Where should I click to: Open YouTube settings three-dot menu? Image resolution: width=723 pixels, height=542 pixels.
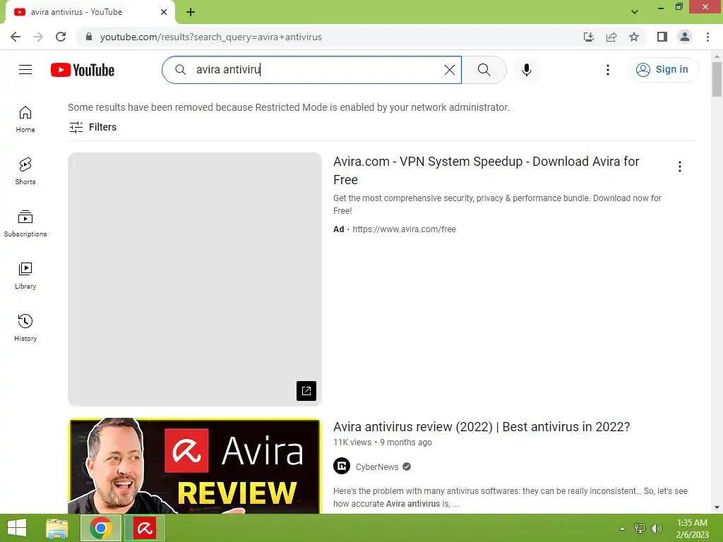(608, 70)
